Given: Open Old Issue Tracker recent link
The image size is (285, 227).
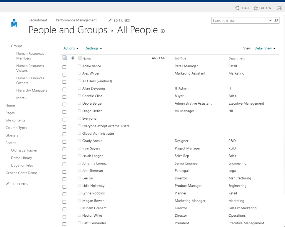Looking at the screenshot, I should click(24, 150).
